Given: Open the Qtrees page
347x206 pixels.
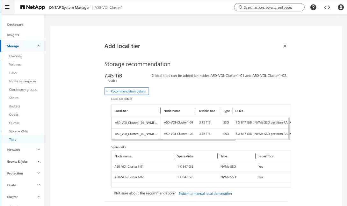Looking at the screenshot, I should [x=14, y=114].
